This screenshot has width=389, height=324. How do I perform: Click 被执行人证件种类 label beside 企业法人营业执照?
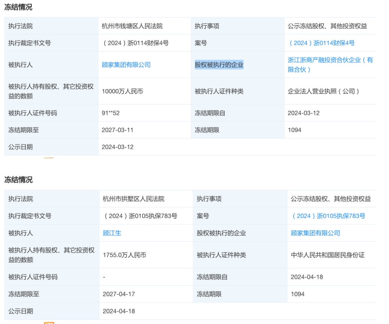[x=219, y=91]
